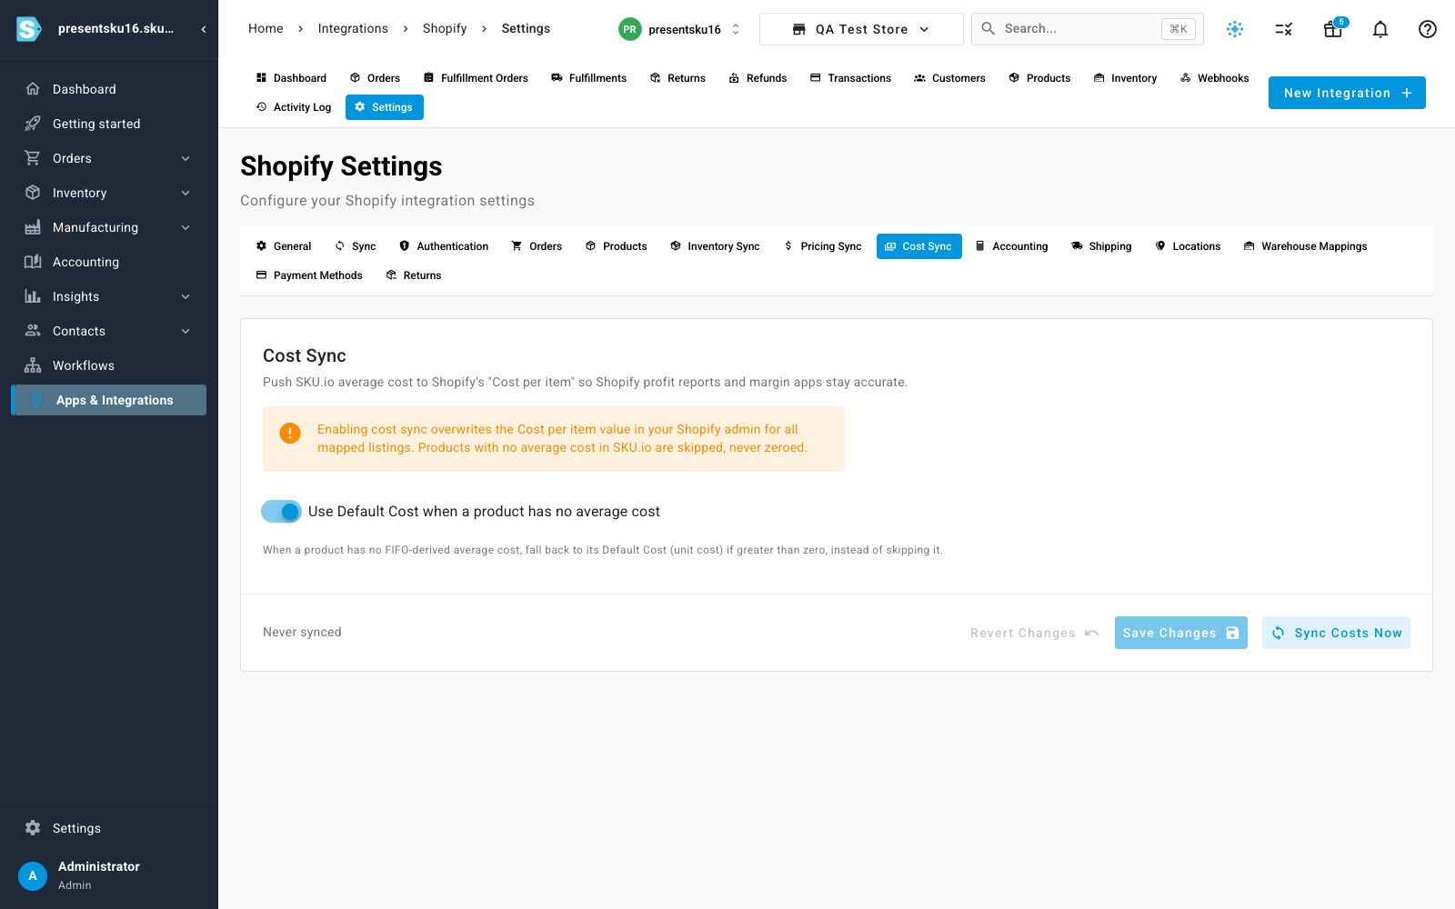Select the Cost Sync tab
Screen dimensions: 1455x909
918,246
